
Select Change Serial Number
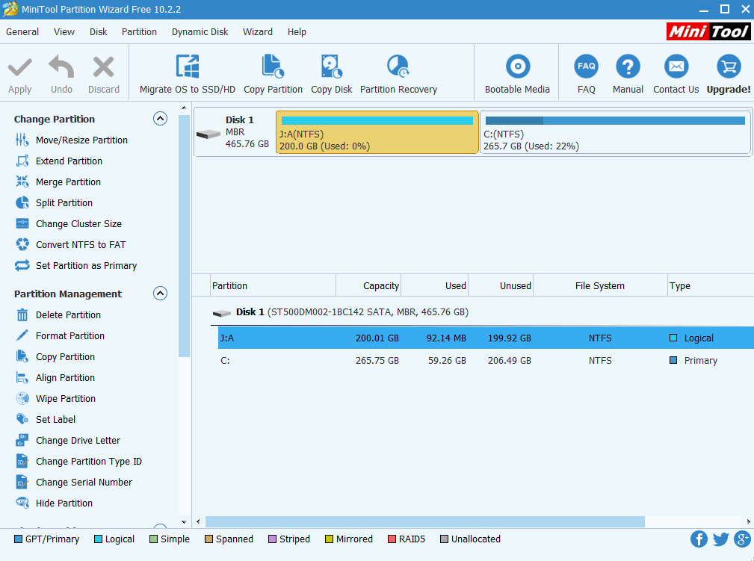[x=73, y=482]
